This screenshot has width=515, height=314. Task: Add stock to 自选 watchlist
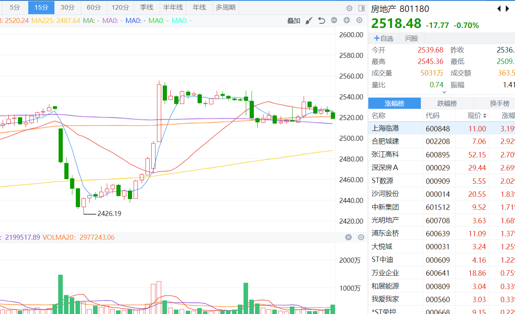pyautogui.click(x=384, y=38)
